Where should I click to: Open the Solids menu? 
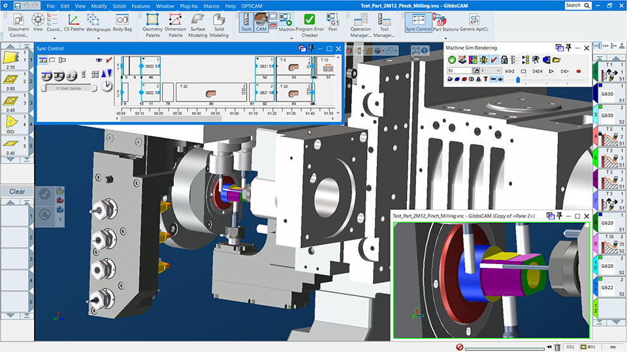[x=118, y=6]
